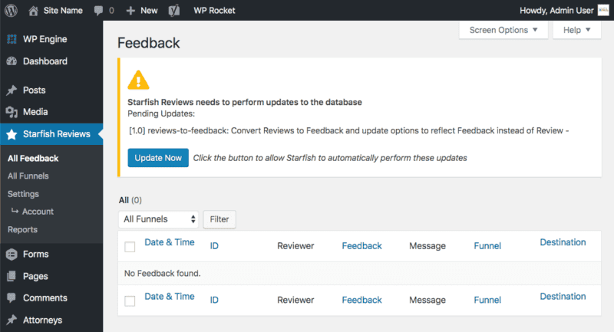This screenshot has height=332, width=614.
Task: Sort by Funnel column in footer
Action: (x=487, y=300)
